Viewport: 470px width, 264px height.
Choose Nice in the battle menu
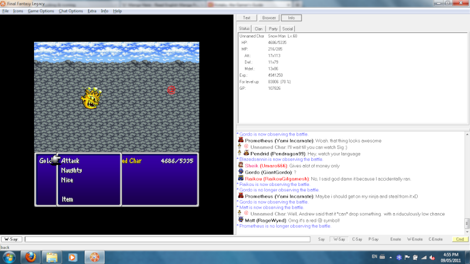(67, 180)
